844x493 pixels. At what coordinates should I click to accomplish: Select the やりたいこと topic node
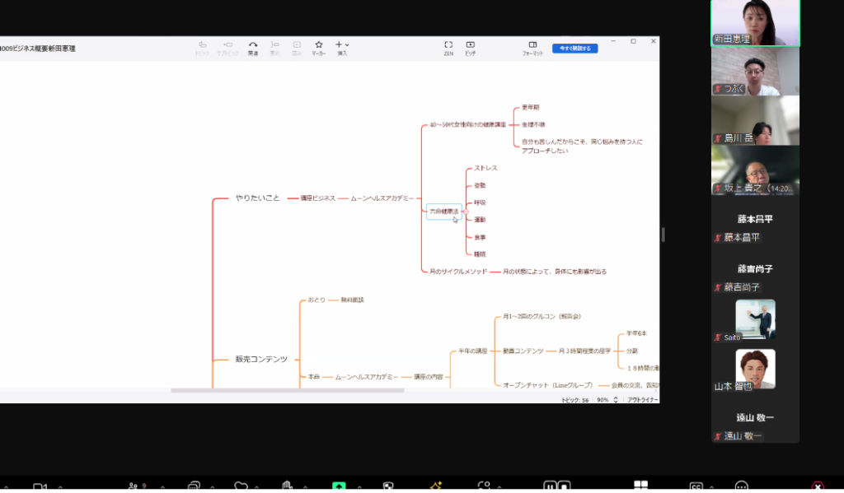(257, 198)
